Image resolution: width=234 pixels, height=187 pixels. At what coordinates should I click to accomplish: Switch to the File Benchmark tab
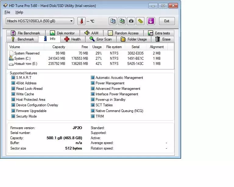(x=26, y=33)
